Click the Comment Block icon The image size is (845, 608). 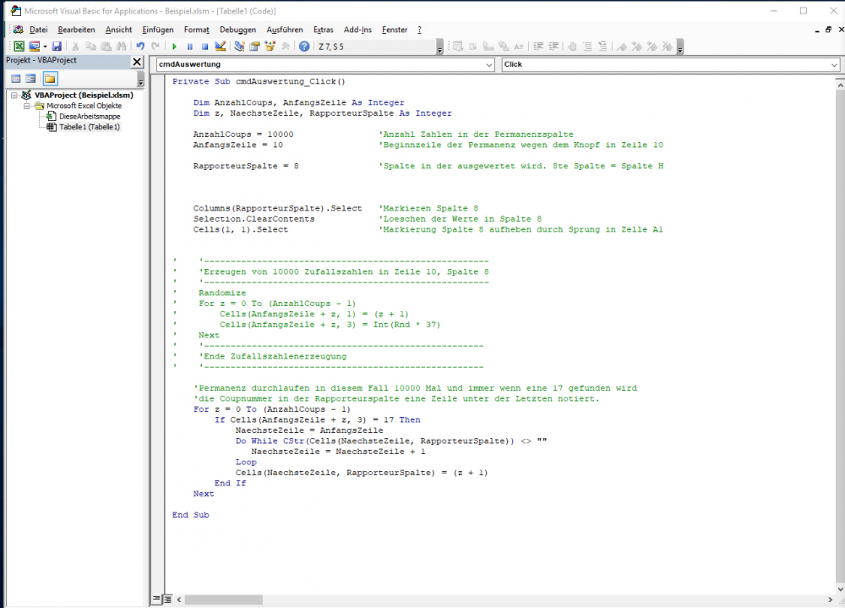(587, 47)
